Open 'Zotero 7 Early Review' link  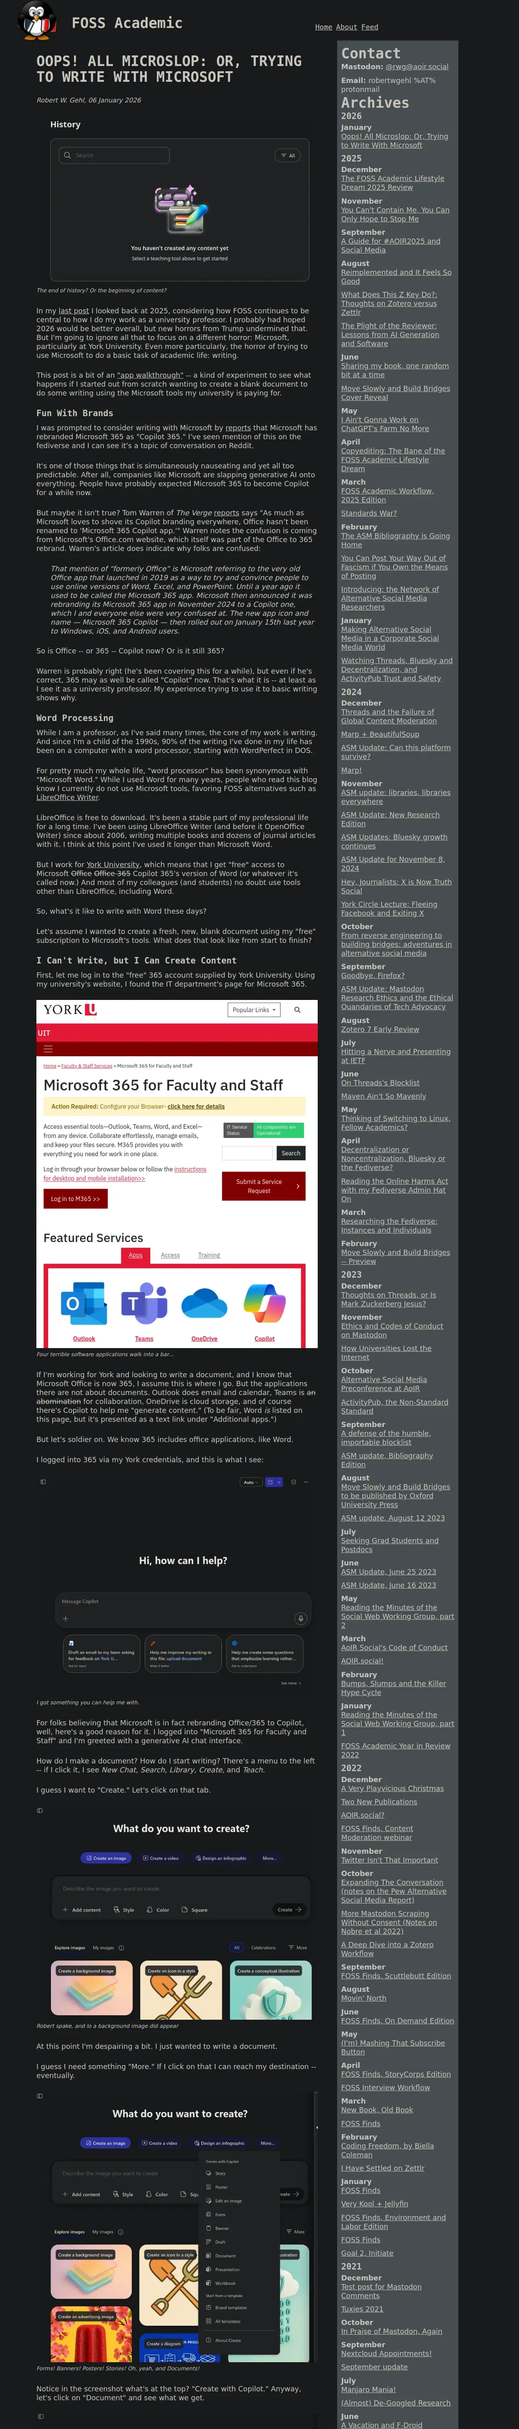(380, 1029)
